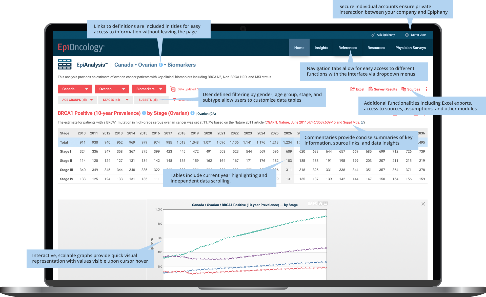
Task: Click the EpiAnalysis table grid logo icon
Action: 65,64
